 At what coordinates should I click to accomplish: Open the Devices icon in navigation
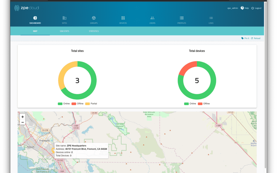pos(123,18)
